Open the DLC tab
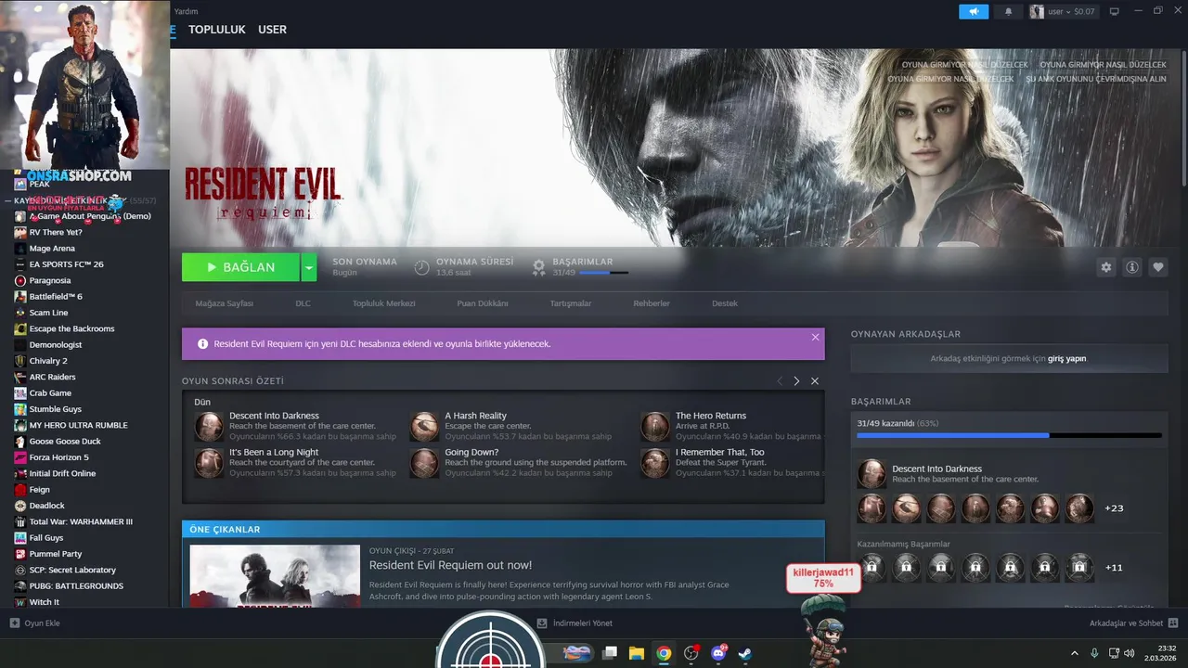Viewport: 1188px width, 668px height. [303, 303]
